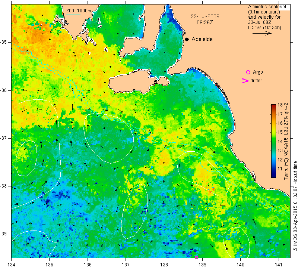
Task: Click the longitude axis label 137
Action: point(126,265)
